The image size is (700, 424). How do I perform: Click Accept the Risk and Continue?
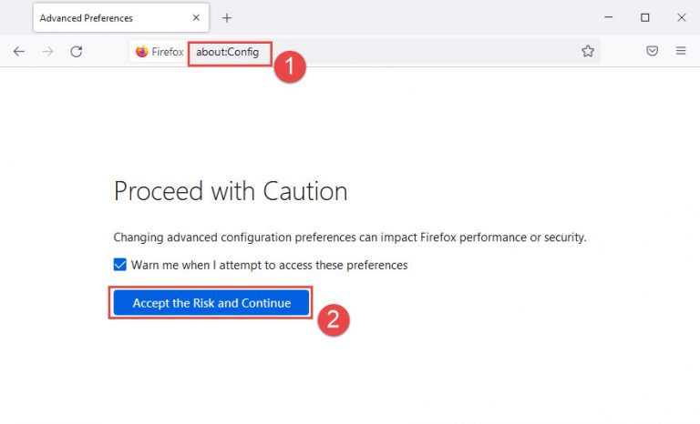(x=211, y=303)
